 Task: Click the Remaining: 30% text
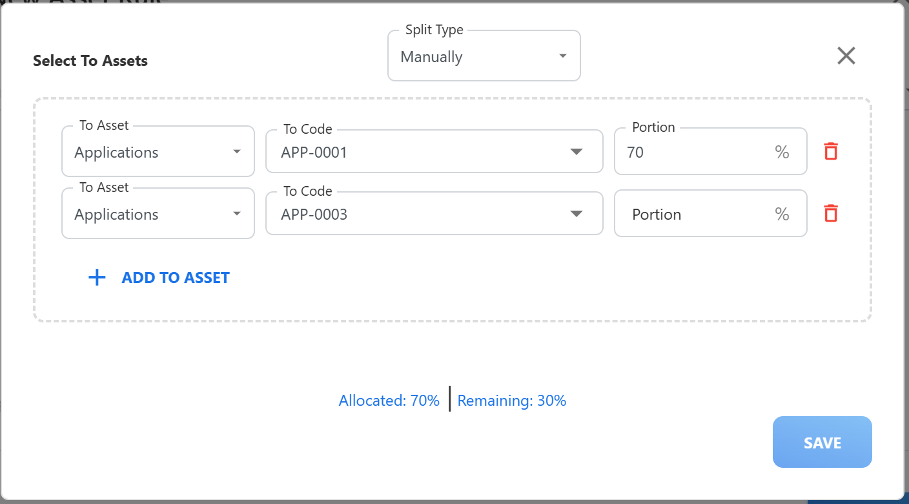coord(511,401)
